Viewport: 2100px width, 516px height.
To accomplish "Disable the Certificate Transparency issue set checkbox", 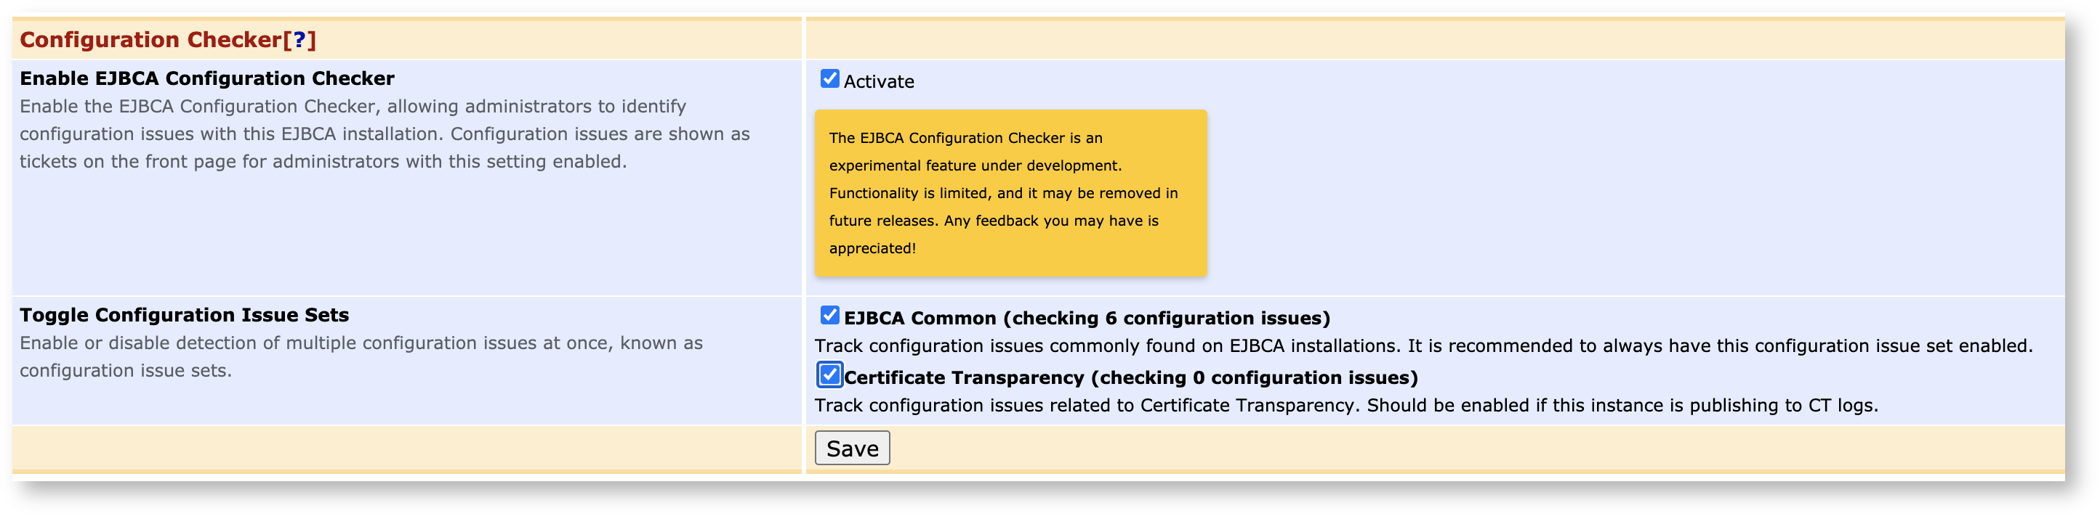I will [829, 374].
